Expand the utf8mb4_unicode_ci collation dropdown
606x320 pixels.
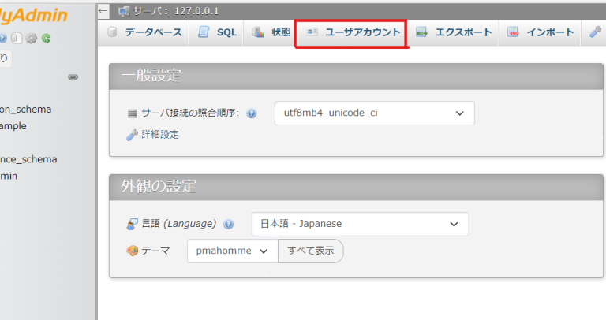pyautogui.click(x=374, y=113)
